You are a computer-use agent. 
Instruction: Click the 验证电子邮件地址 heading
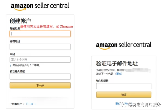[x=117, y=63]
